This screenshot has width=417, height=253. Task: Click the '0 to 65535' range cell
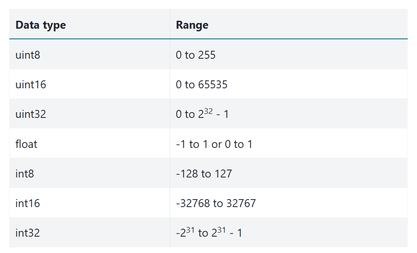(x=201, y=84)
